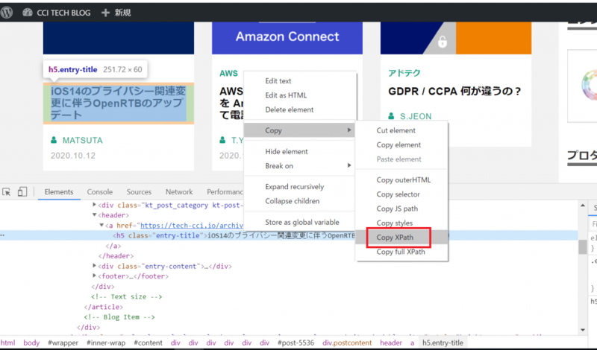Open the iOS14 OpenRTB article title
This screenshot has height=350, width=597.
coord(118,103)
